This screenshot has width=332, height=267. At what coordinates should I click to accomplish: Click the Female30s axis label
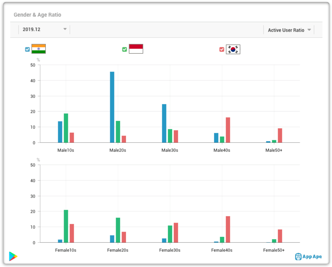point(170,250)
